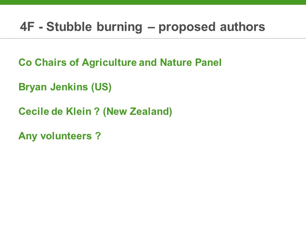306x229 pixels.
Task: Select the word 'Any' in last line
Action: tap(28, 136)
